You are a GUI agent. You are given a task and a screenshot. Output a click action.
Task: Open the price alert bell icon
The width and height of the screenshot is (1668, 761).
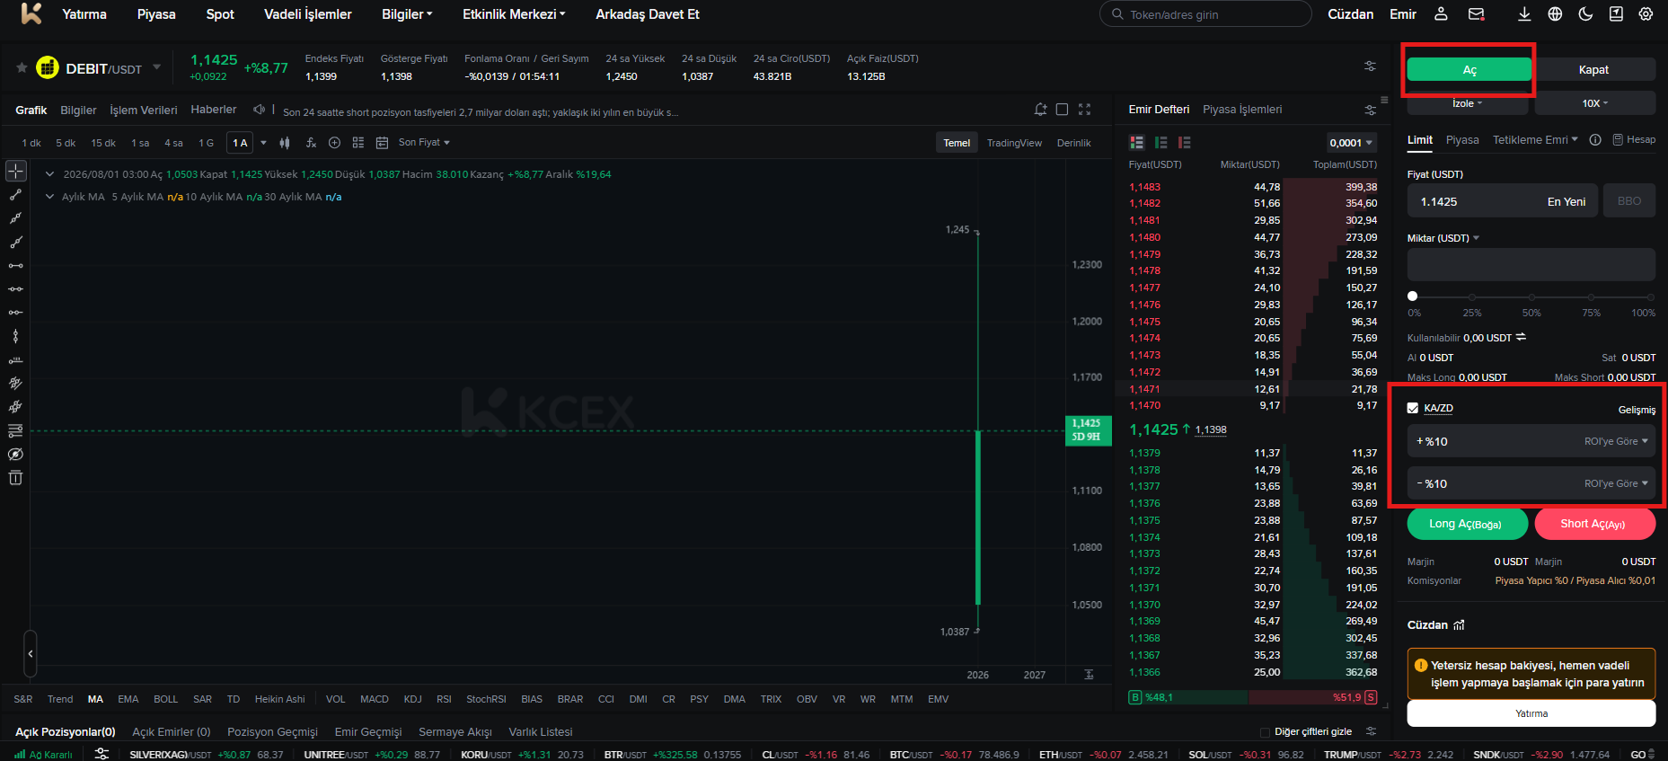(x=1040, y=110)
